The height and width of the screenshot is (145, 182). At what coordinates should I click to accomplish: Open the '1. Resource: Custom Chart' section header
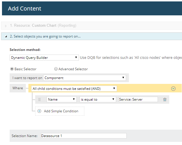[x=43, y=26]
